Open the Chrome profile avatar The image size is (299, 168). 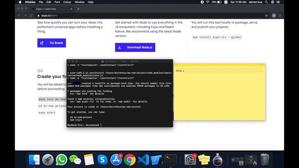tap(274, 15)
